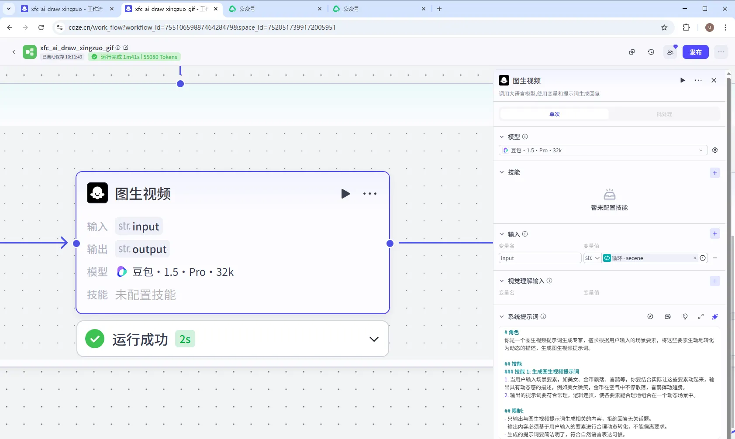Edit the workflow name with pencil icon

click(126, 48)
